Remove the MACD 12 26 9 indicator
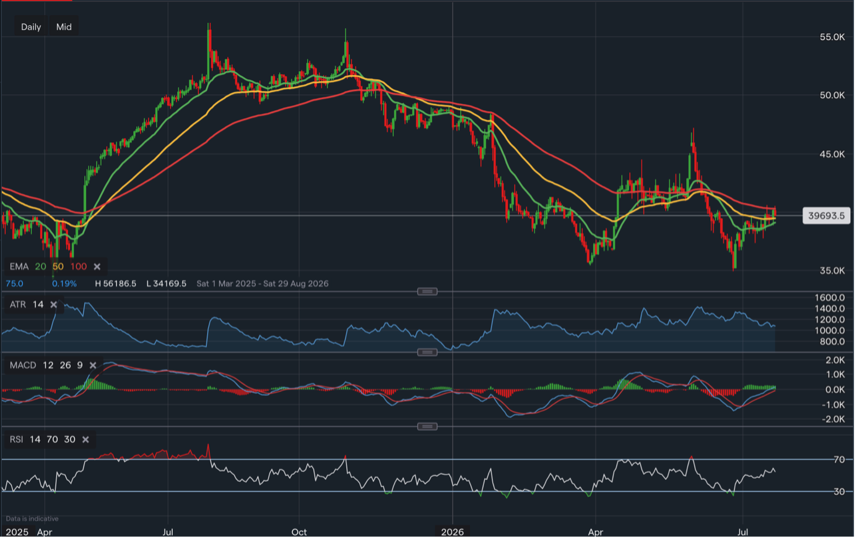This screenshot has height=538, width=857. (93, 365)
